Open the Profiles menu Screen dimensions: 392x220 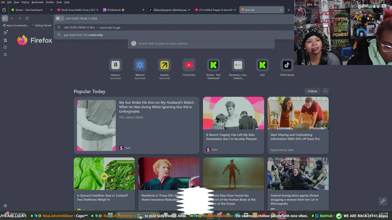point(50,2)
